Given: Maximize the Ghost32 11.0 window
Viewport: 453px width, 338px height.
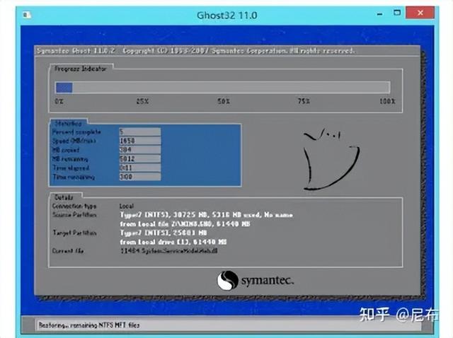Looking at the screenshot, I should [x=397, y=13].
